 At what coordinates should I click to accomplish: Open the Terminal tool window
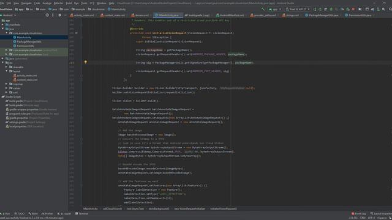coord(81,213)
